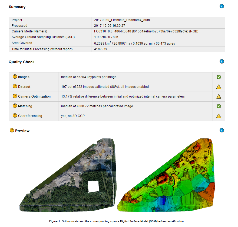Click the Summary heading
Viewport: 238px width, 227px height.
(17, 7)
